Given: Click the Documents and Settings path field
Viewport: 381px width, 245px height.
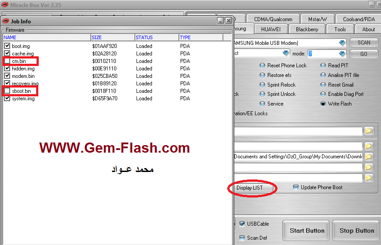Looking at the screenshot, I should click(x=298, y=157).
